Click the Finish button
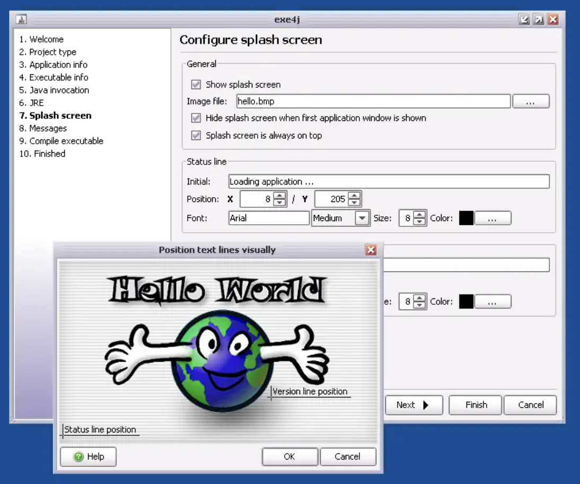This screenshot has width=580, height=484. pyautogui.click(x=476, y=405)
